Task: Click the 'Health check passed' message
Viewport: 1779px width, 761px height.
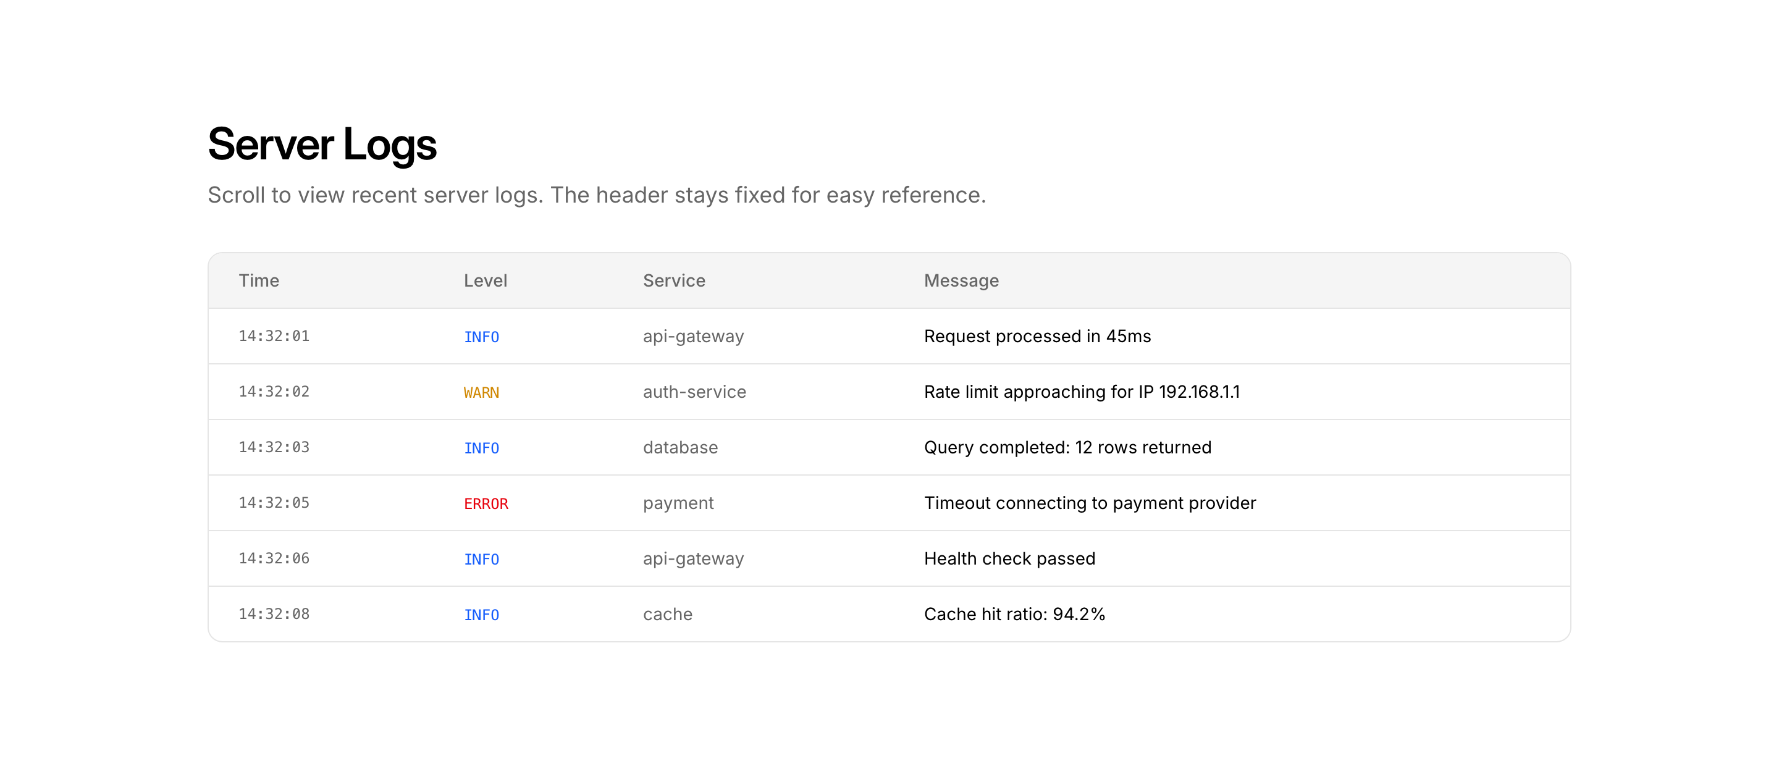Action: tap(1009, 558)
